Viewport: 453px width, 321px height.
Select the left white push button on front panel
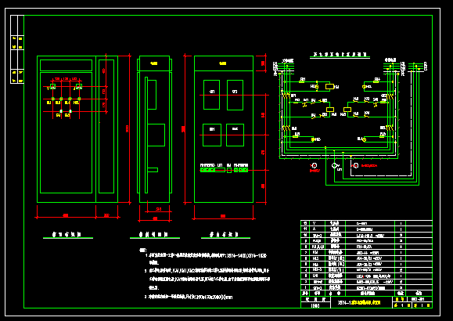(61, 111)
